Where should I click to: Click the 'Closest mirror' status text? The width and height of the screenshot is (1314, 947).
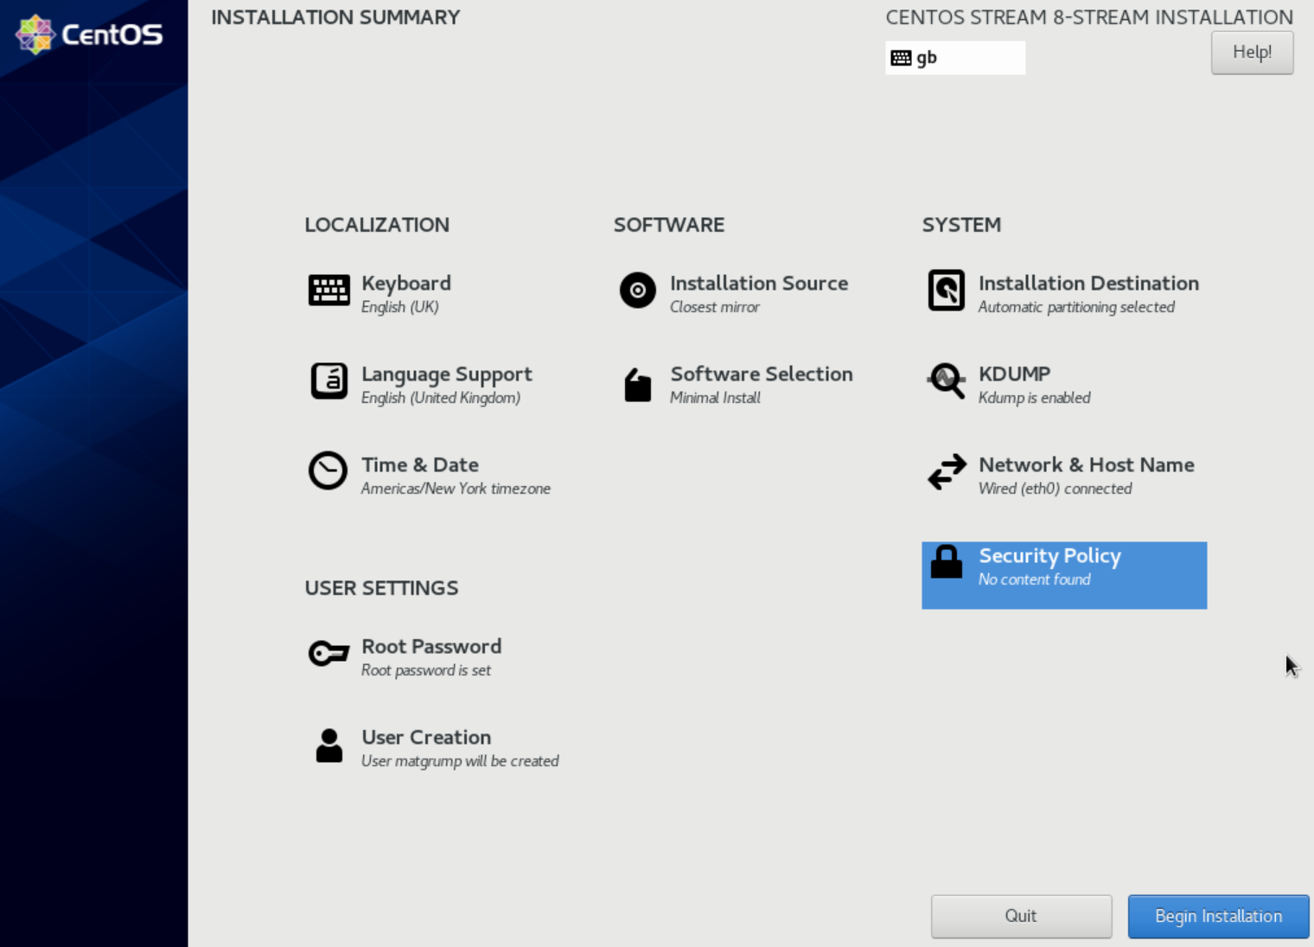point(715,307)
